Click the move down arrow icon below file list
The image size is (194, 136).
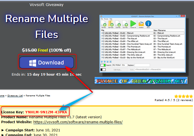(x=105, y=61)
